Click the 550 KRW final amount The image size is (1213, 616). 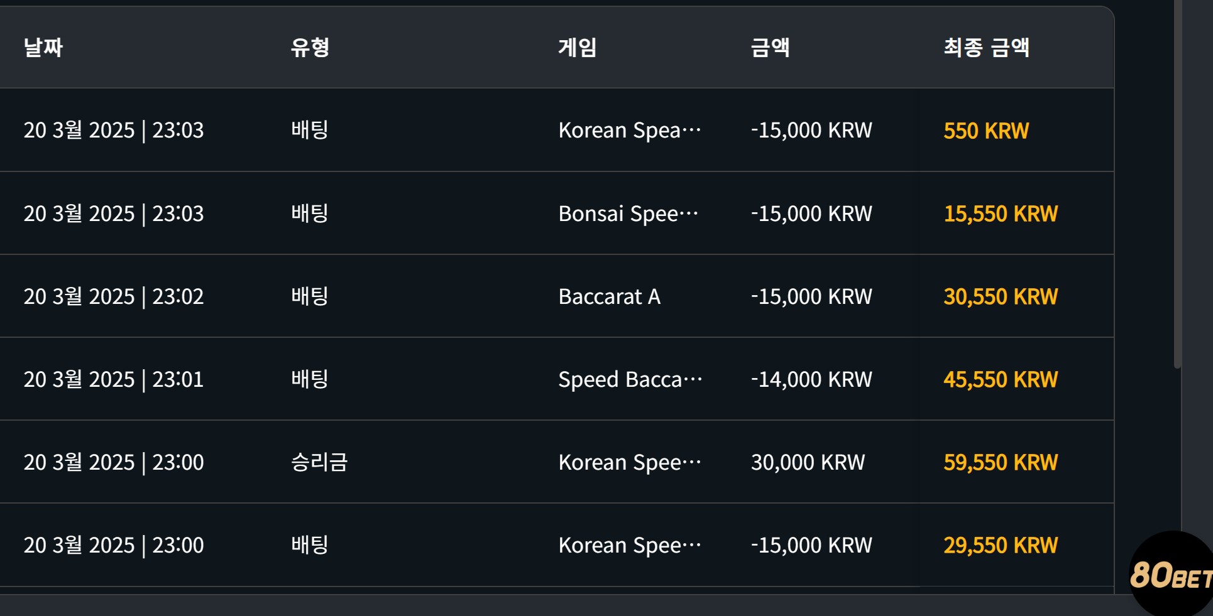[986, 131]
